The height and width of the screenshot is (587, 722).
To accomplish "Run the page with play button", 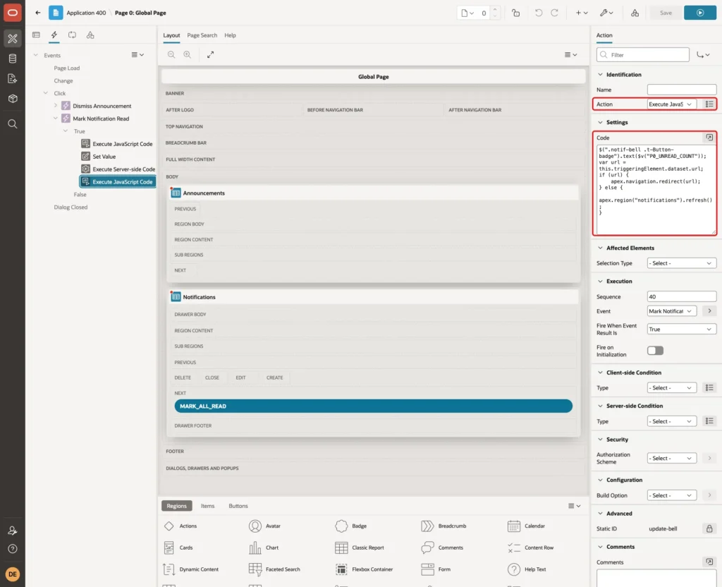I will pos(700,13).
